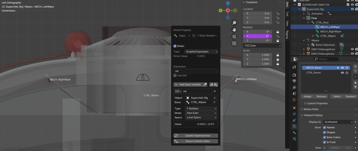The height and width of the screenshot is (151, 358).
Task: Open the Object Data armature properties tab
Action: point(294,127)
